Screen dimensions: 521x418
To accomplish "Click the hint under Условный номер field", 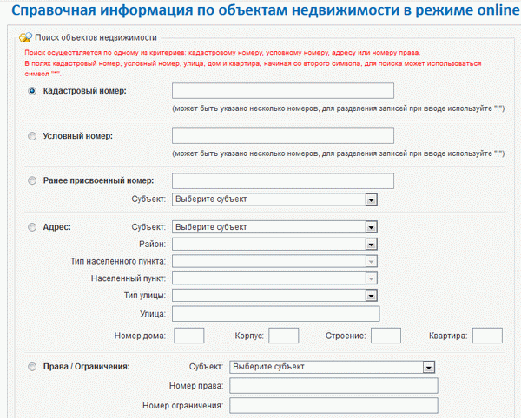I will (339, 153).
